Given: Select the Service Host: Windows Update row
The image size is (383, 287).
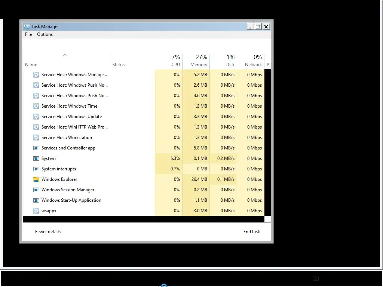Looking at the screenshot, I should [x=144, y=117].
